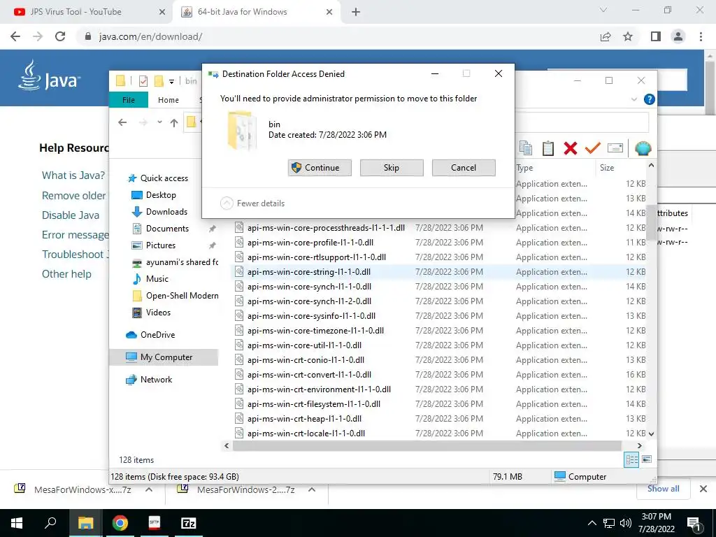Viewport: 716px width, 537px height.
Task: Open a new Chrome tab
Action: (x=356, y=13)
